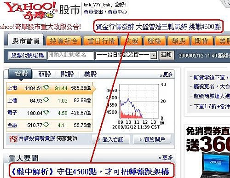The height and width of the screenshot is (178, 230).
Task: Open the 資金行情發酵 headline link
Action: coord(158,27)
